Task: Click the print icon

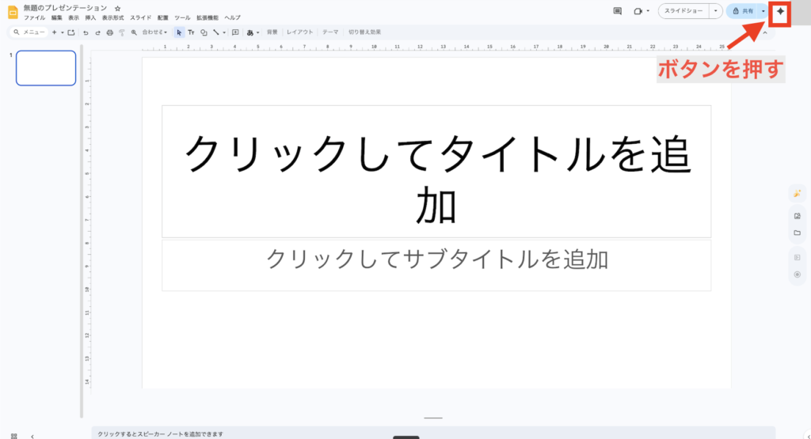Action: [x=109, y=32]
